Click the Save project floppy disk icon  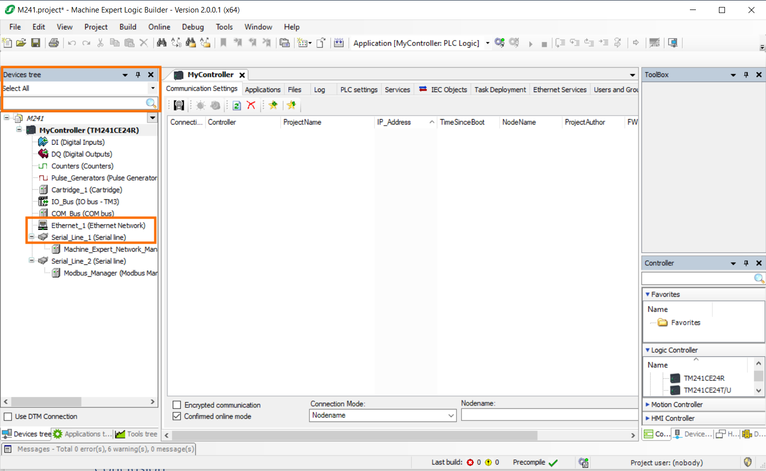(x=36, y=43)
